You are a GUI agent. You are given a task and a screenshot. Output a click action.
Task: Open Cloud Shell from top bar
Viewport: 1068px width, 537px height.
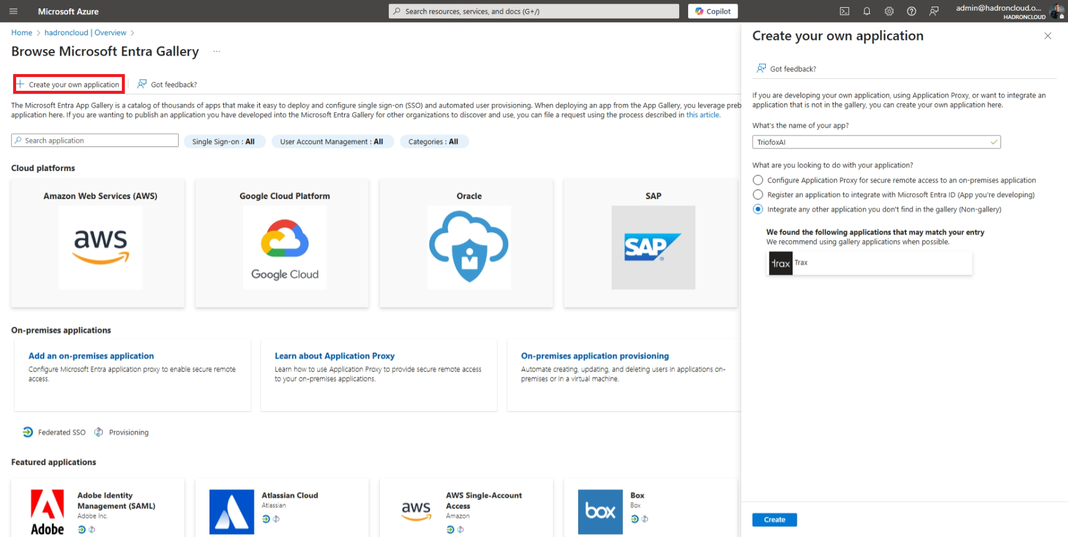coord(845,11)
